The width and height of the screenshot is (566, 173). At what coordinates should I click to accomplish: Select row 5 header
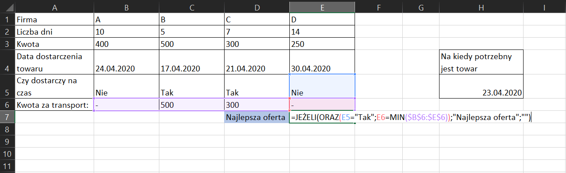click(x=7, y=86)
